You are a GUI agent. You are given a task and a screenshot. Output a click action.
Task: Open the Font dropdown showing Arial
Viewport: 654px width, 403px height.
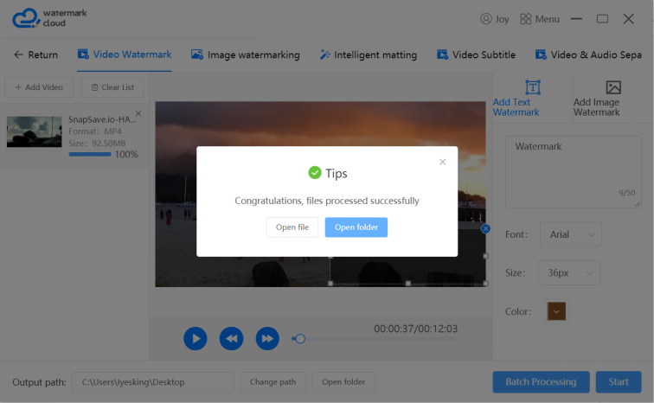[571, 234]
